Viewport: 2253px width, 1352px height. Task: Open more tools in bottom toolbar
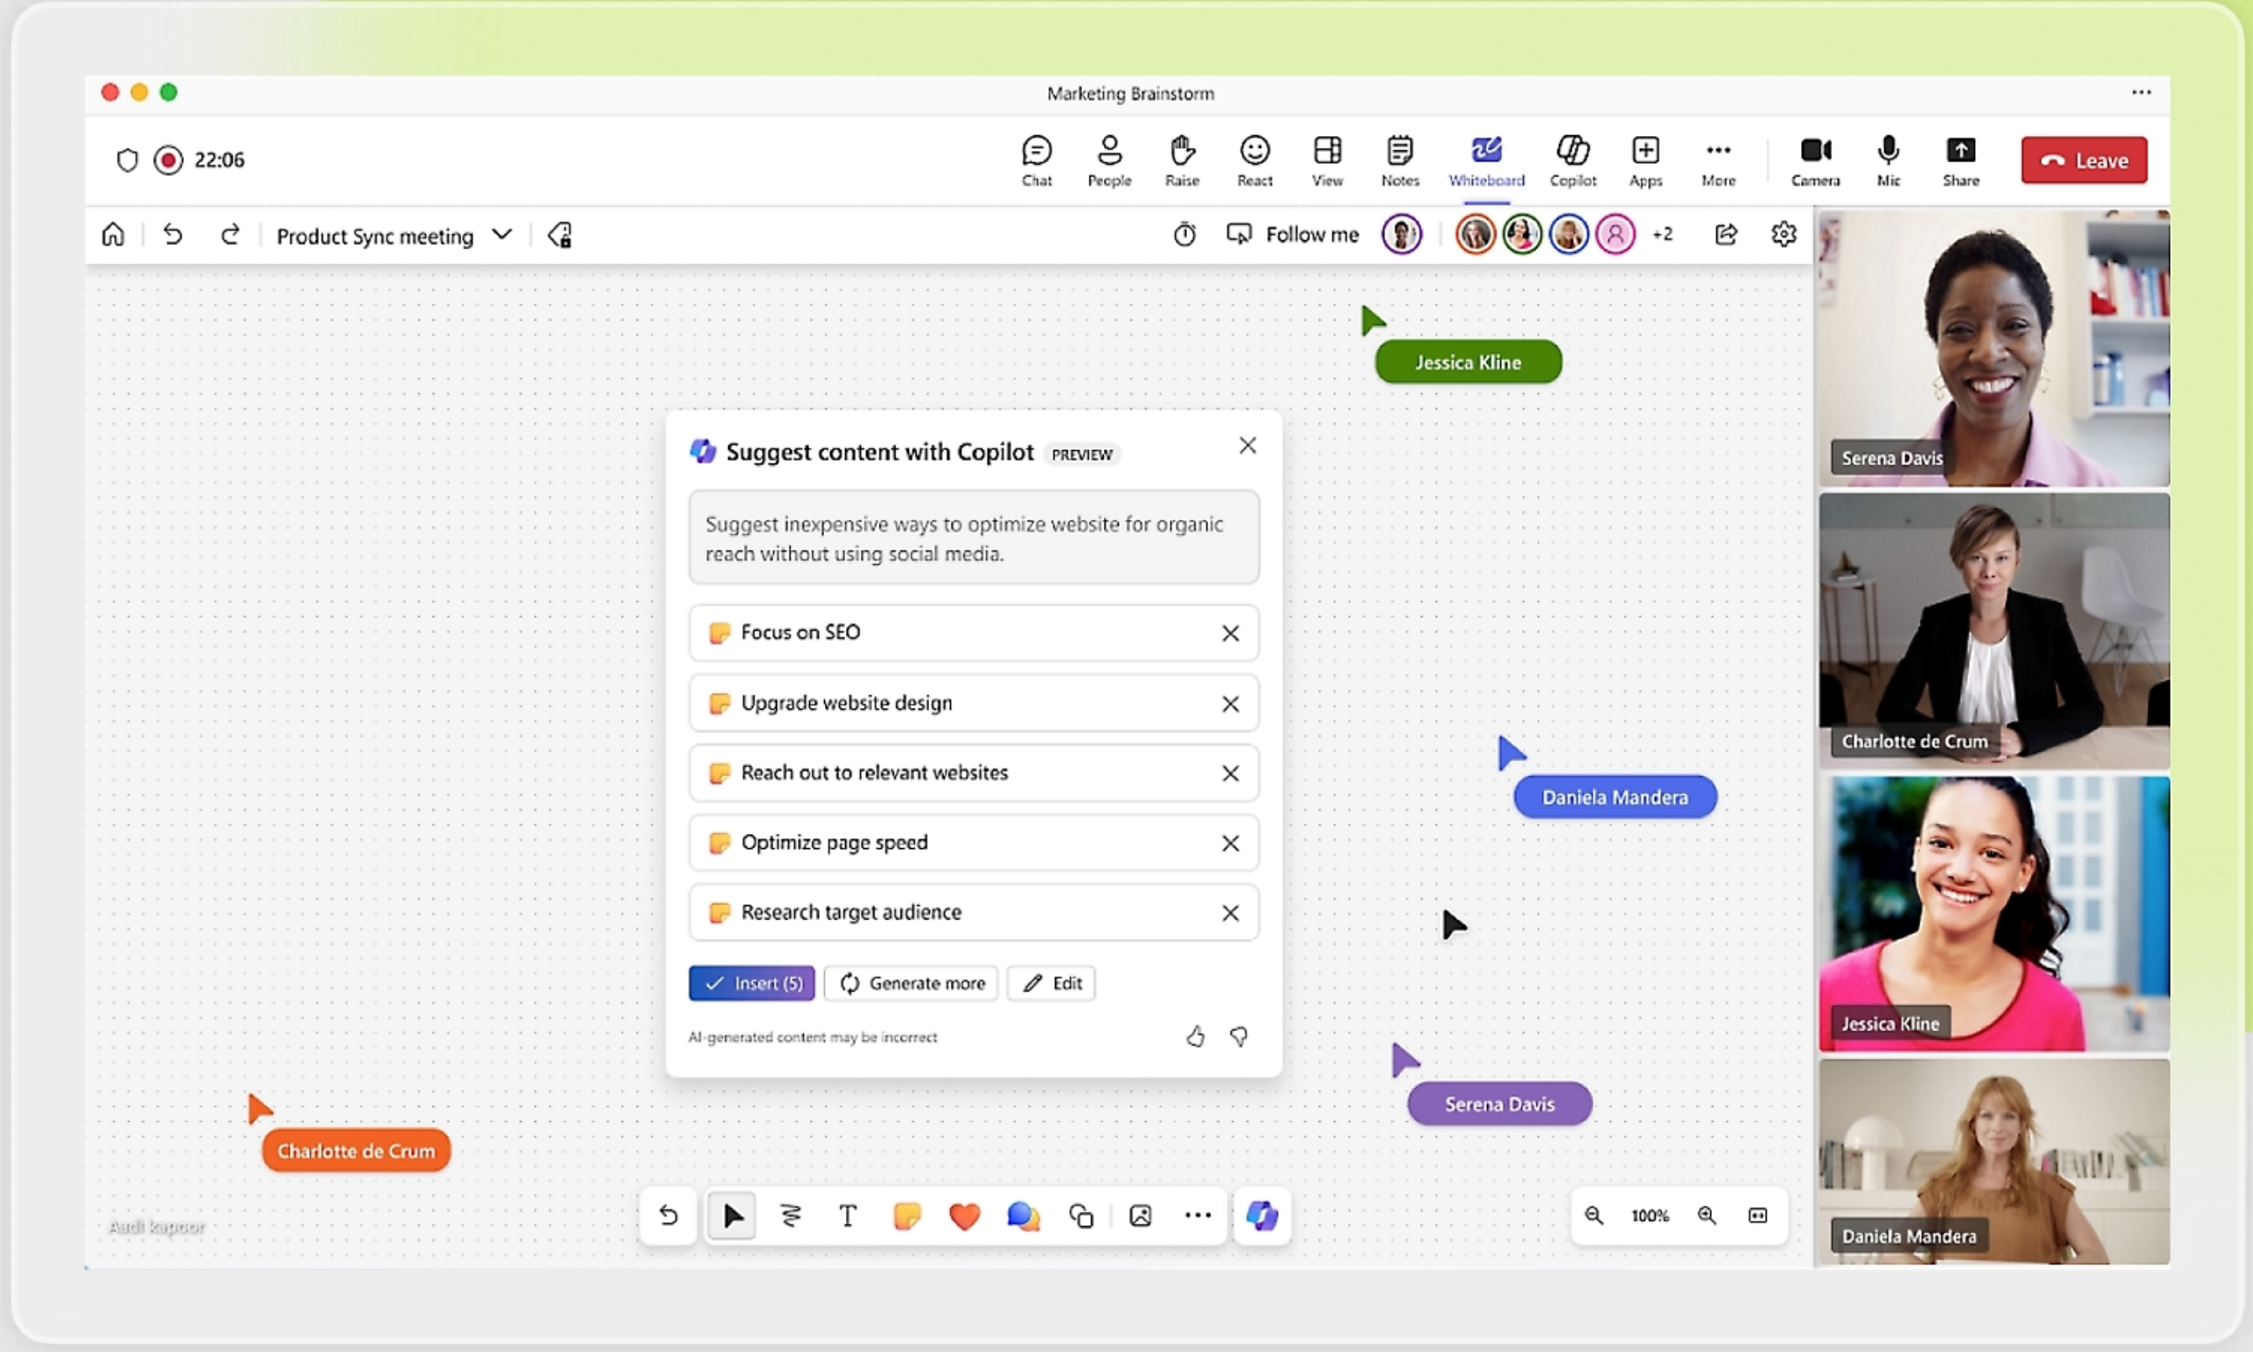click(1198, 1215)
